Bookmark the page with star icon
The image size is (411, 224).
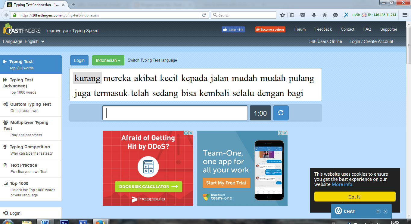[x=282, y=15]
